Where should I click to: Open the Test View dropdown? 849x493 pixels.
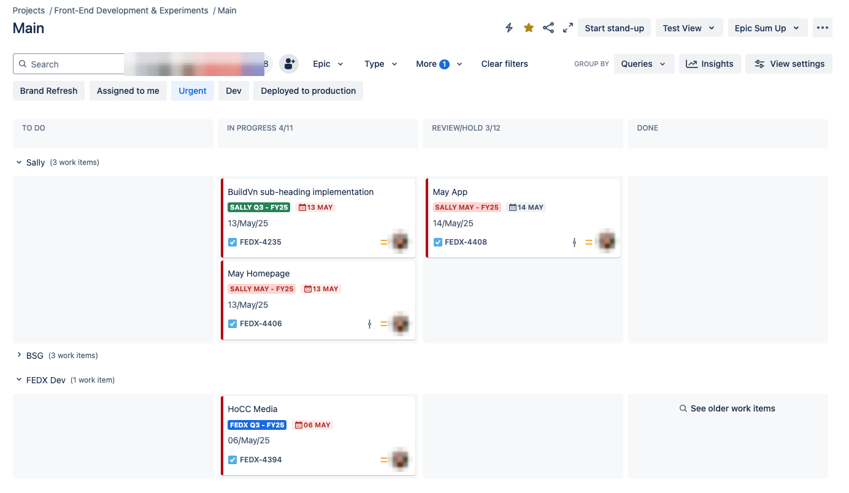[x=689, y=28]
